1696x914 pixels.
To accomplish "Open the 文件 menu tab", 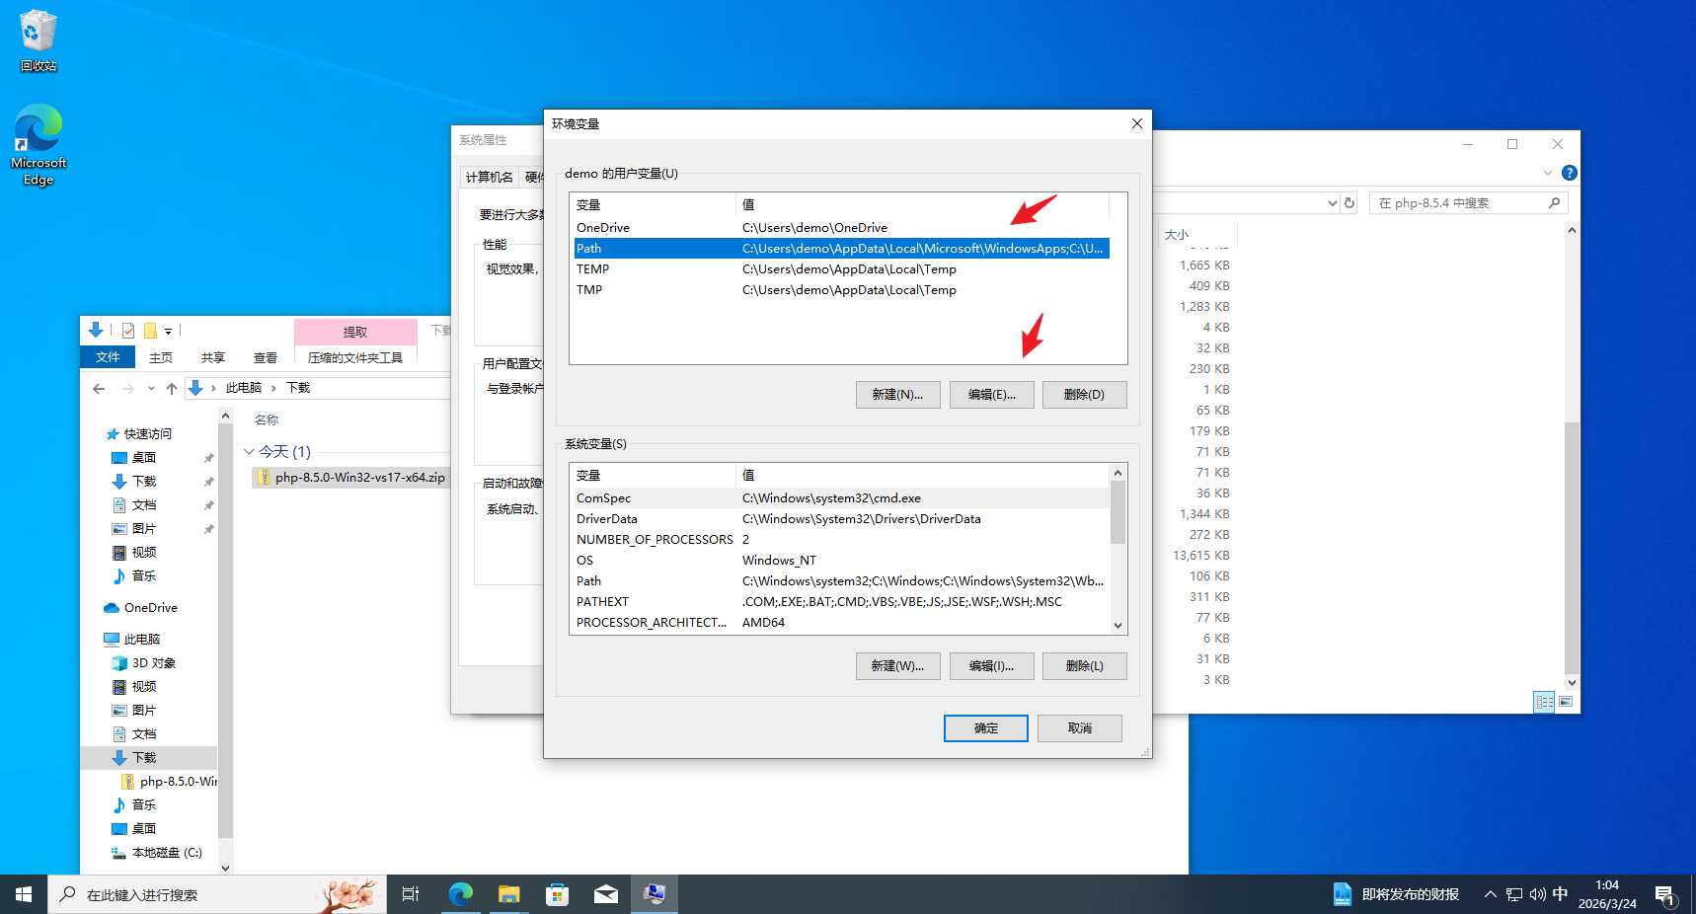I will [108, 357].
